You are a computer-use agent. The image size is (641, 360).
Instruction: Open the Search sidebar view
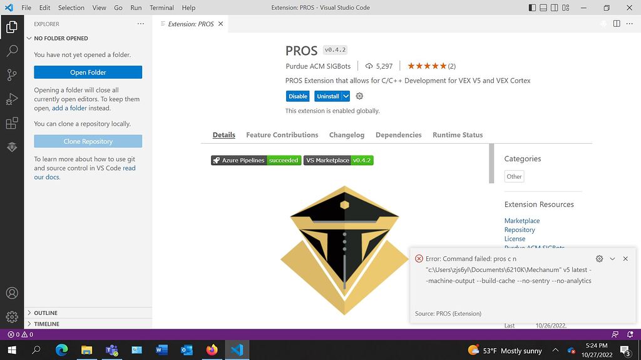[11, 51]
